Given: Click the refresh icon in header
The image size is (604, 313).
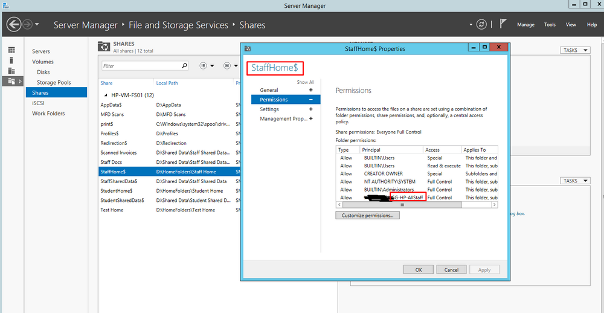Looking at the screenshot, I should click(x=481, y=25).
